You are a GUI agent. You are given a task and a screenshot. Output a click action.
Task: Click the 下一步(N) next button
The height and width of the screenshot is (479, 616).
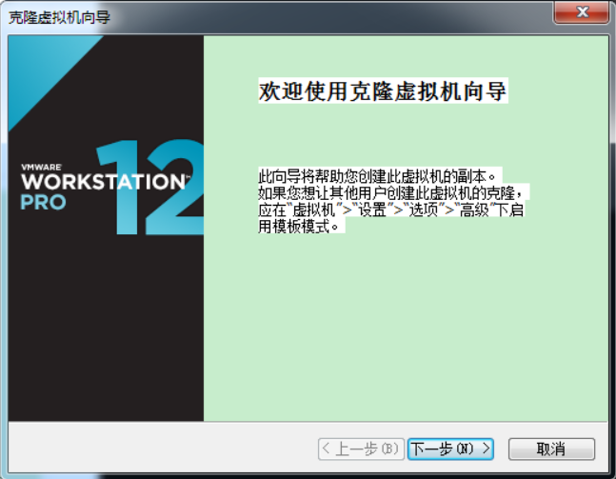point(450,449)
